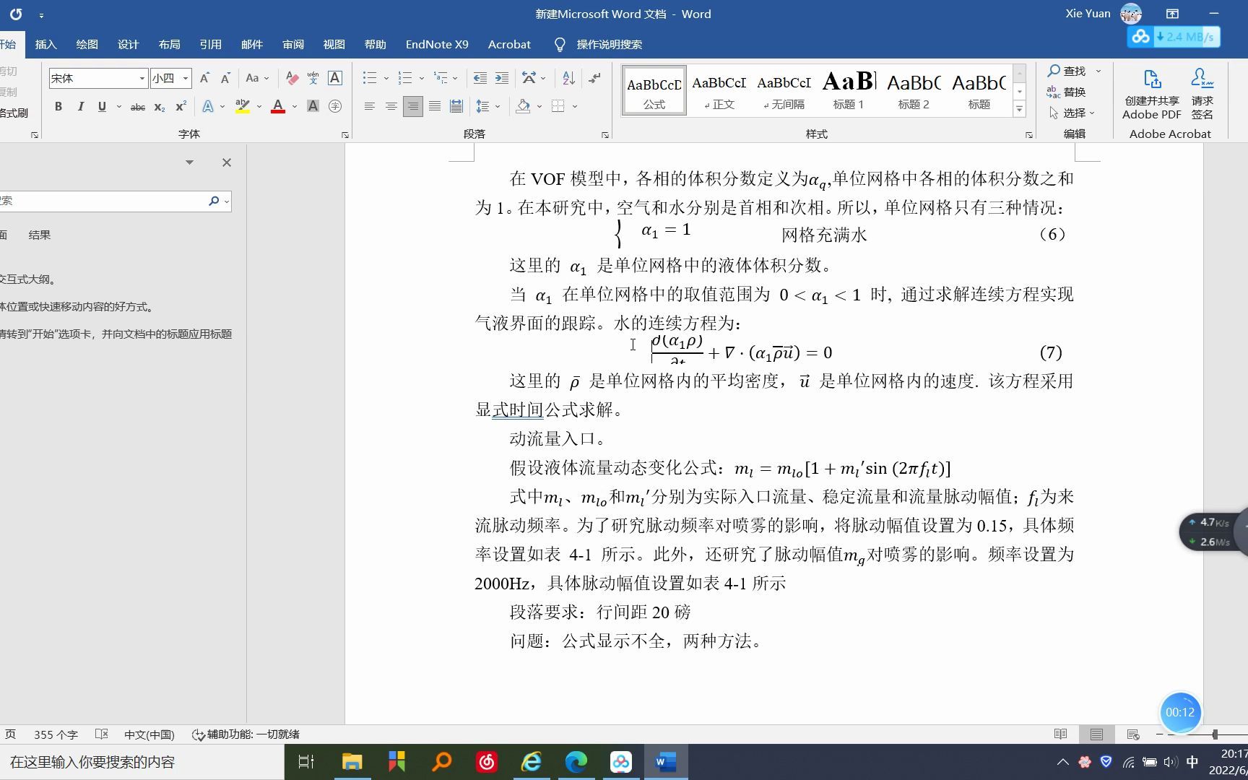Screen dimensions: 1248x780
Task: Switch to Print Layout view icon
Action: coord(1096,734)
